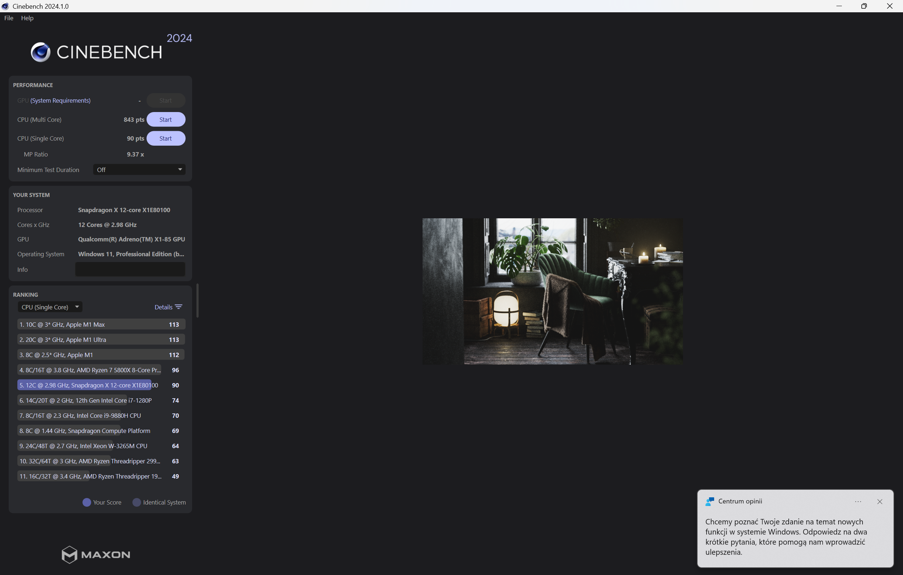
Task: Click the Details filter lines icon
Action: (178, 307)
